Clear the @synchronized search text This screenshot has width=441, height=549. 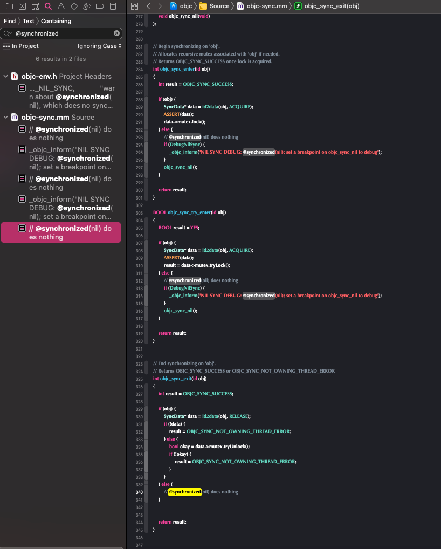pos(116,33)
